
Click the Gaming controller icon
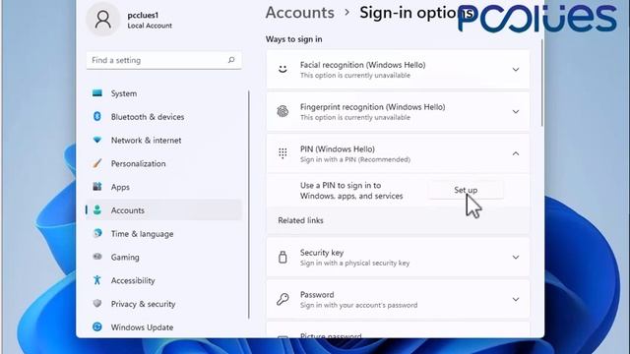coord(97,257)
